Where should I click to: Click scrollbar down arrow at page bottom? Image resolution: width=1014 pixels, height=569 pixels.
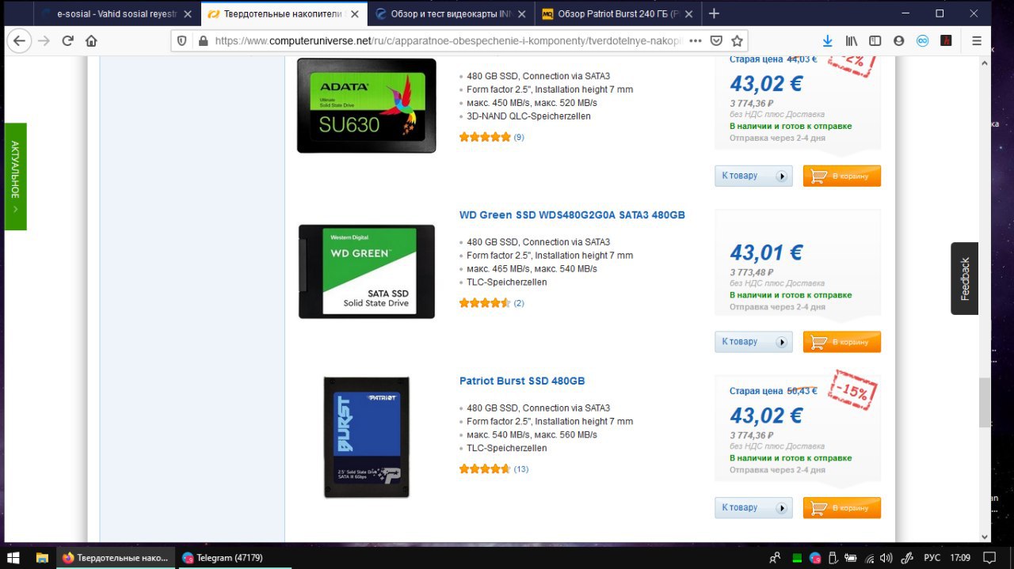pos(985,537)
